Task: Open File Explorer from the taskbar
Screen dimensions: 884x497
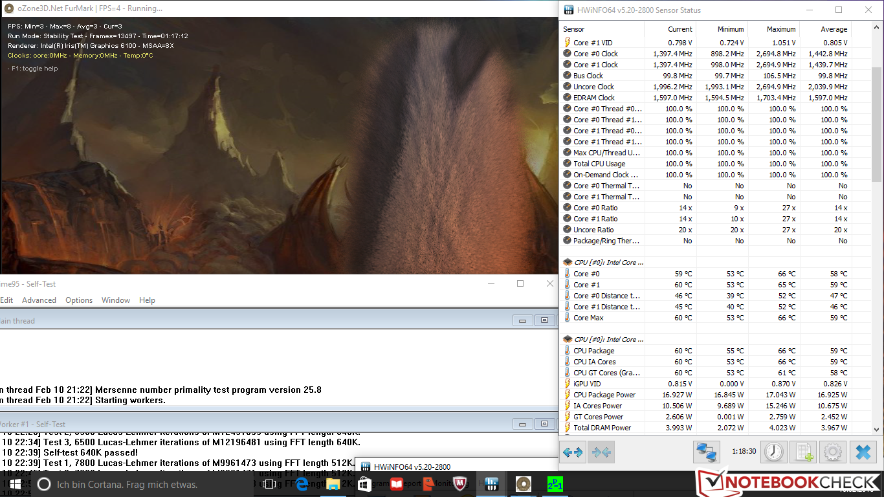Action: coord(333,484)
